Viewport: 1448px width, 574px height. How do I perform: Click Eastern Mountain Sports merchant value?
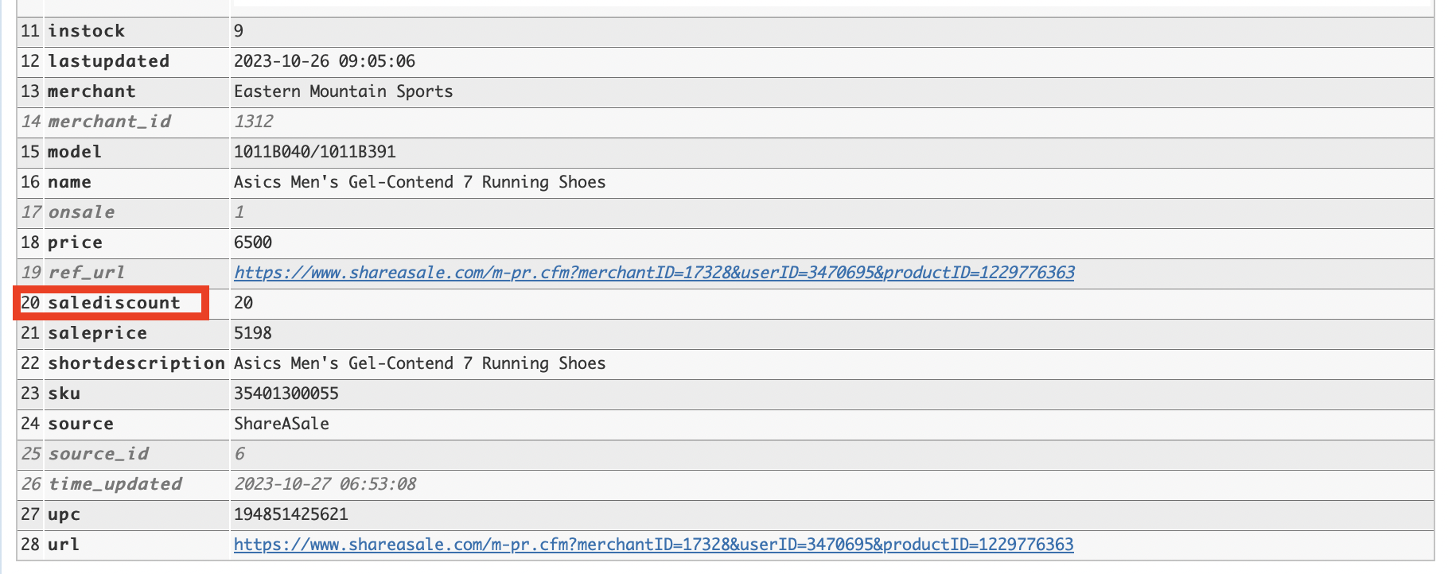(343, 91)
